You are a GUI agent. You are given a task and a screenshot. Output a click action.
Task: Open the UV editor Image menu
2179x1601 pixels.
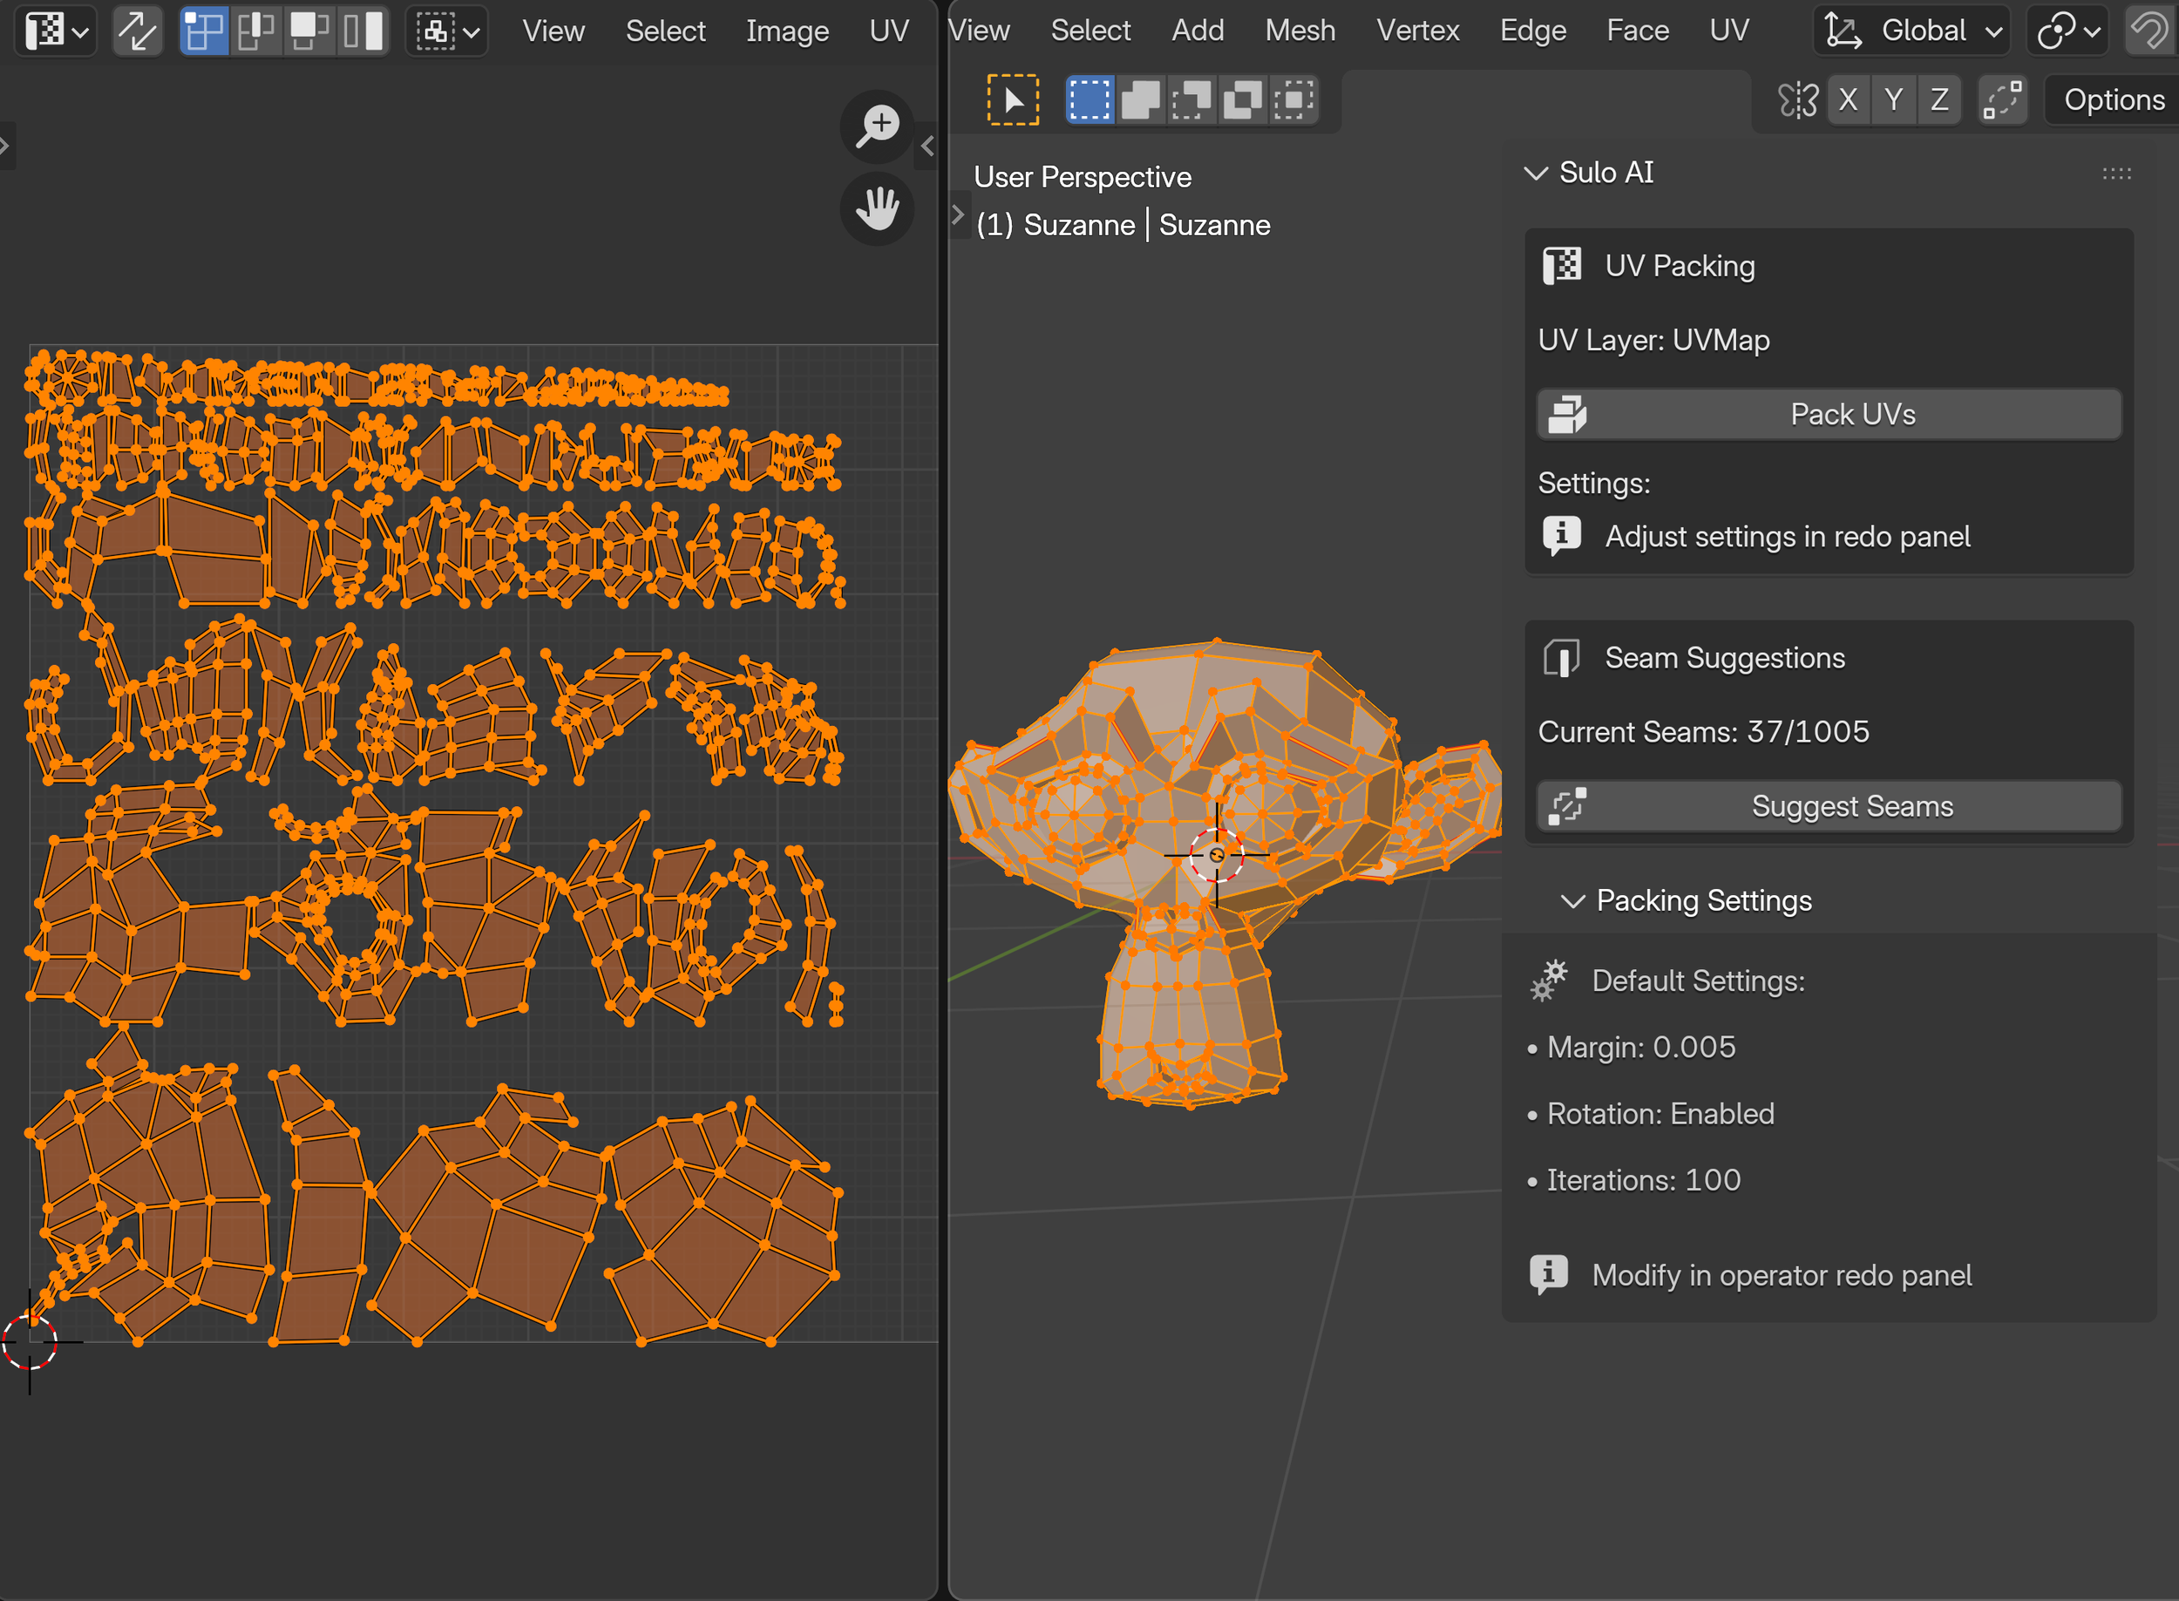point(787,31)
